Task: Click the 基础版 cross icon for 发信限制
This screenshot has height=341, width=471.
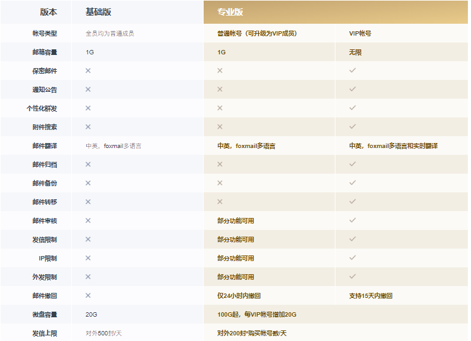Action: pos(88,239)
